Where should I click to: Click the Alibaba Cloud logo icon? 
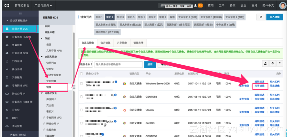pos(7,6)
